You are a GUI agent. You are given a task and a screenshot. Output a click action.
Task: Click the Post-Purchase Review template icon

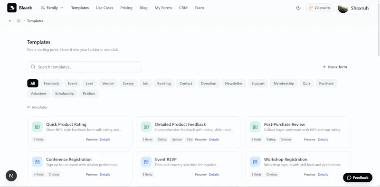click(x=255, y=127)
